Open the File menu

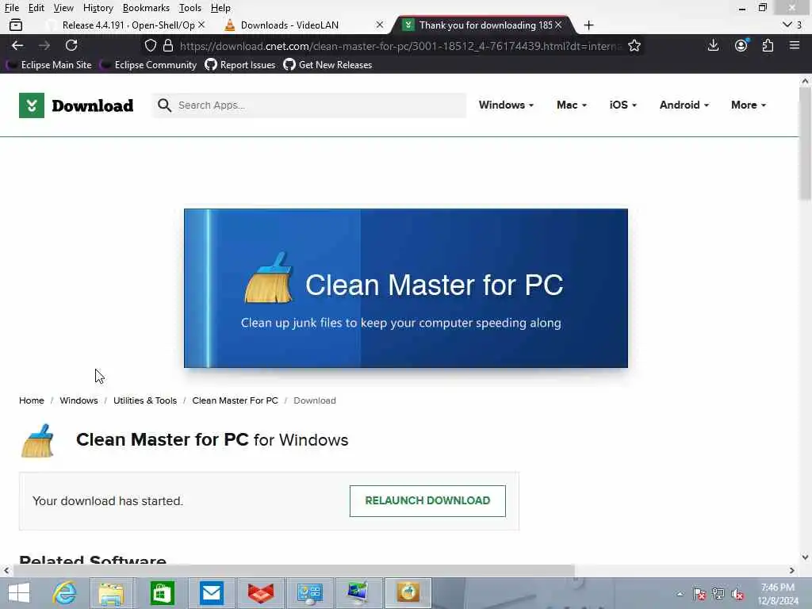point(11,8)
